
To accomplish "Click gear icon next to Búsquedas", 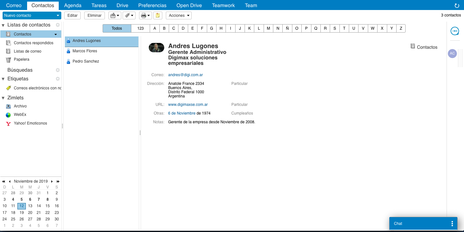I will point(58,70).
